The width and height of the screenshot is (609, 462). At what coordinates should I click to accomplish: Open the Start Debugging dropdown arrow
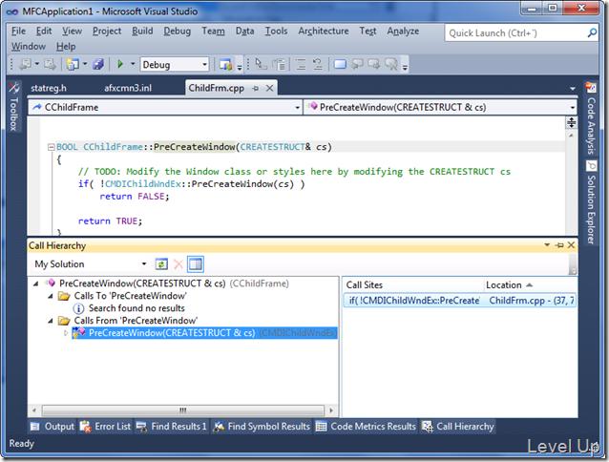point(133,64)
